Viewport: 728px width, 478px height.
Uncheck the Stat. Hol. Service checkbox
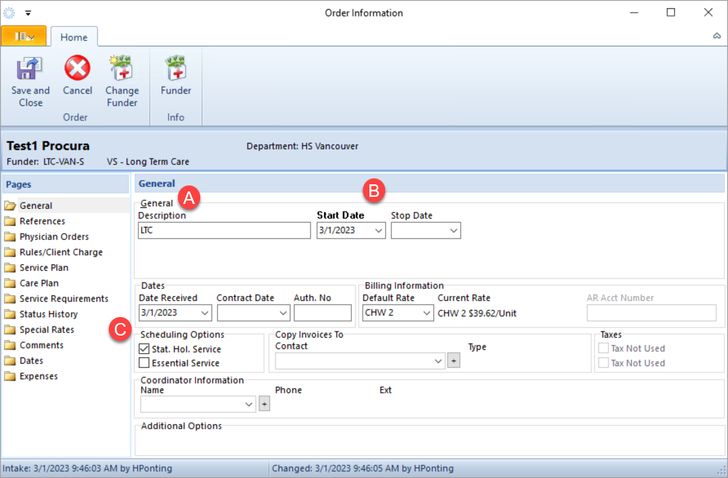pos(144,349)
